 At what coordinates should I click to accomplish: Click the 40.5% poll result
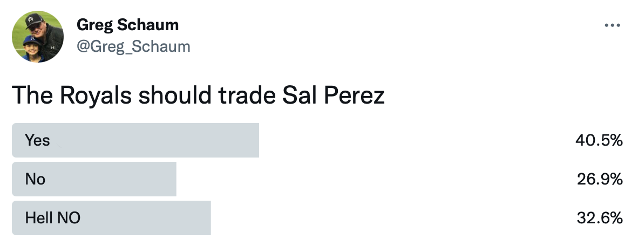pyautogui.click(x=599, y=141)
